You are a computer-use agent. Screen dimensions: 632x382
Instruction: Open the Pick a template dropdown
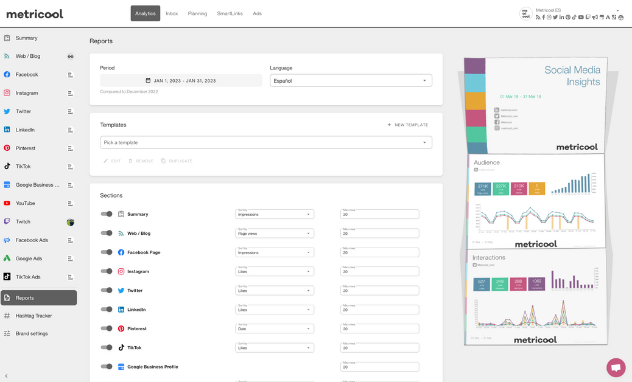pos(266,142)
